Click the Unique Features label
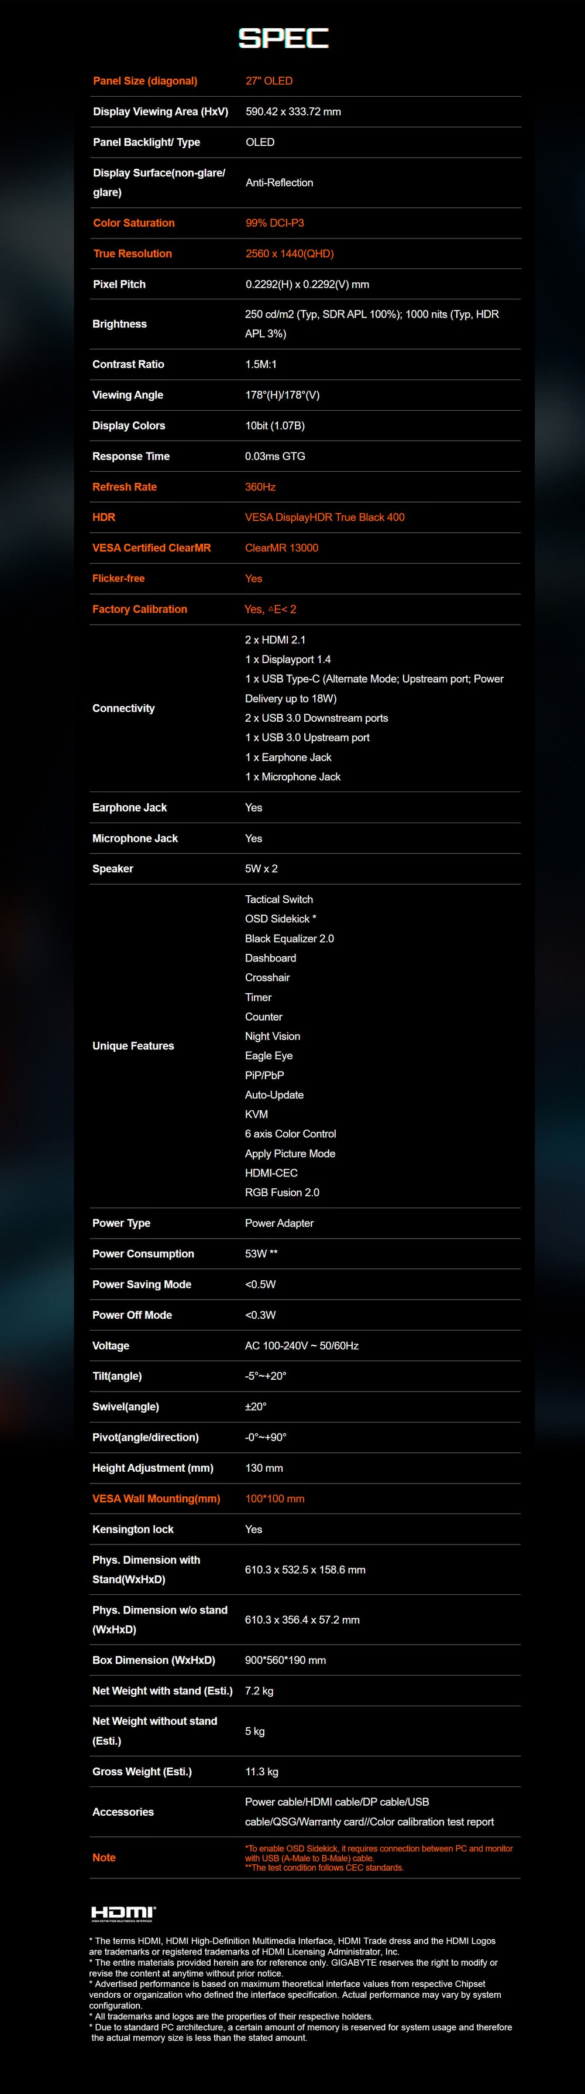Image resolution: width=585 pixels, height=2094 pixels. pos(133,1046)
